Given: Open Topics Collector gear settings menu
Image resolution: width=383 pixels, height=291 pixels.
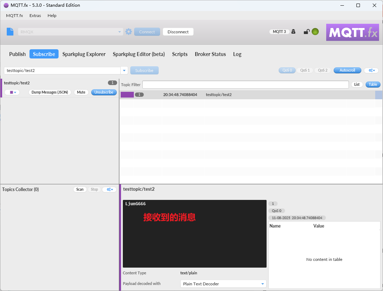Looking at the screenshot, I should click(x=110, y=189).
